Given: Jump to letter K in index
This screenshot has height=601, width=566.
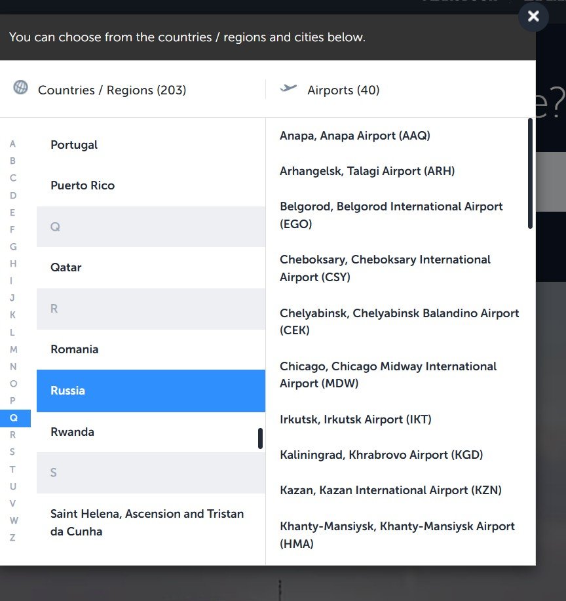Looking at the screenshot, I should (x=12, y=315).
